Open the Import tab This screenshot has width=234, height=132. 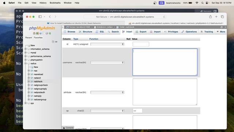(155, 32)
